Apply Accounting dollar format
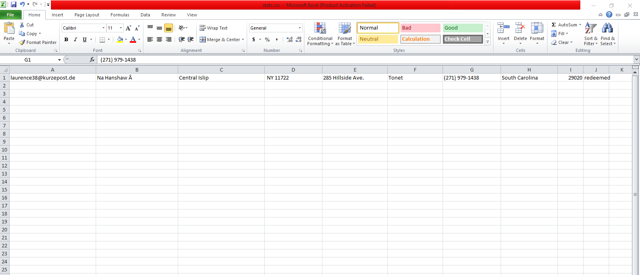 pos(254,40)
